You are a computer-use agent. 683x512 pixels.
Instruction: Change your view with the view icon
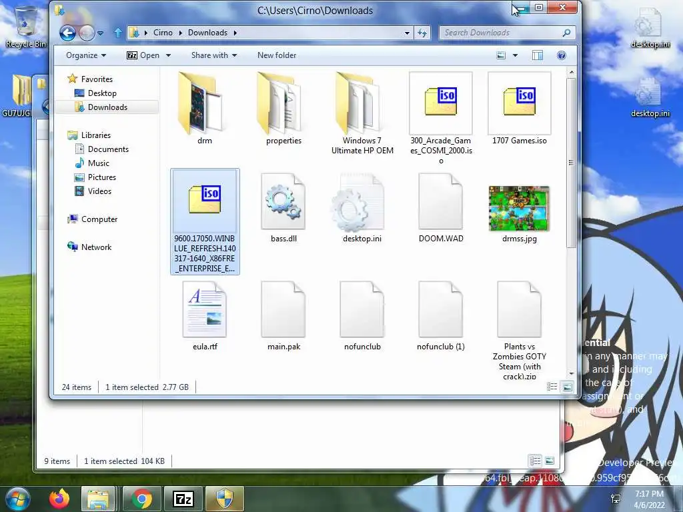(501, 55)
